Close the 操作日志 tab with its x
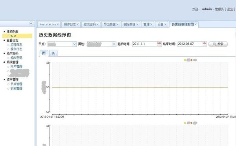236x146 pixels. [x=77, y=24]
